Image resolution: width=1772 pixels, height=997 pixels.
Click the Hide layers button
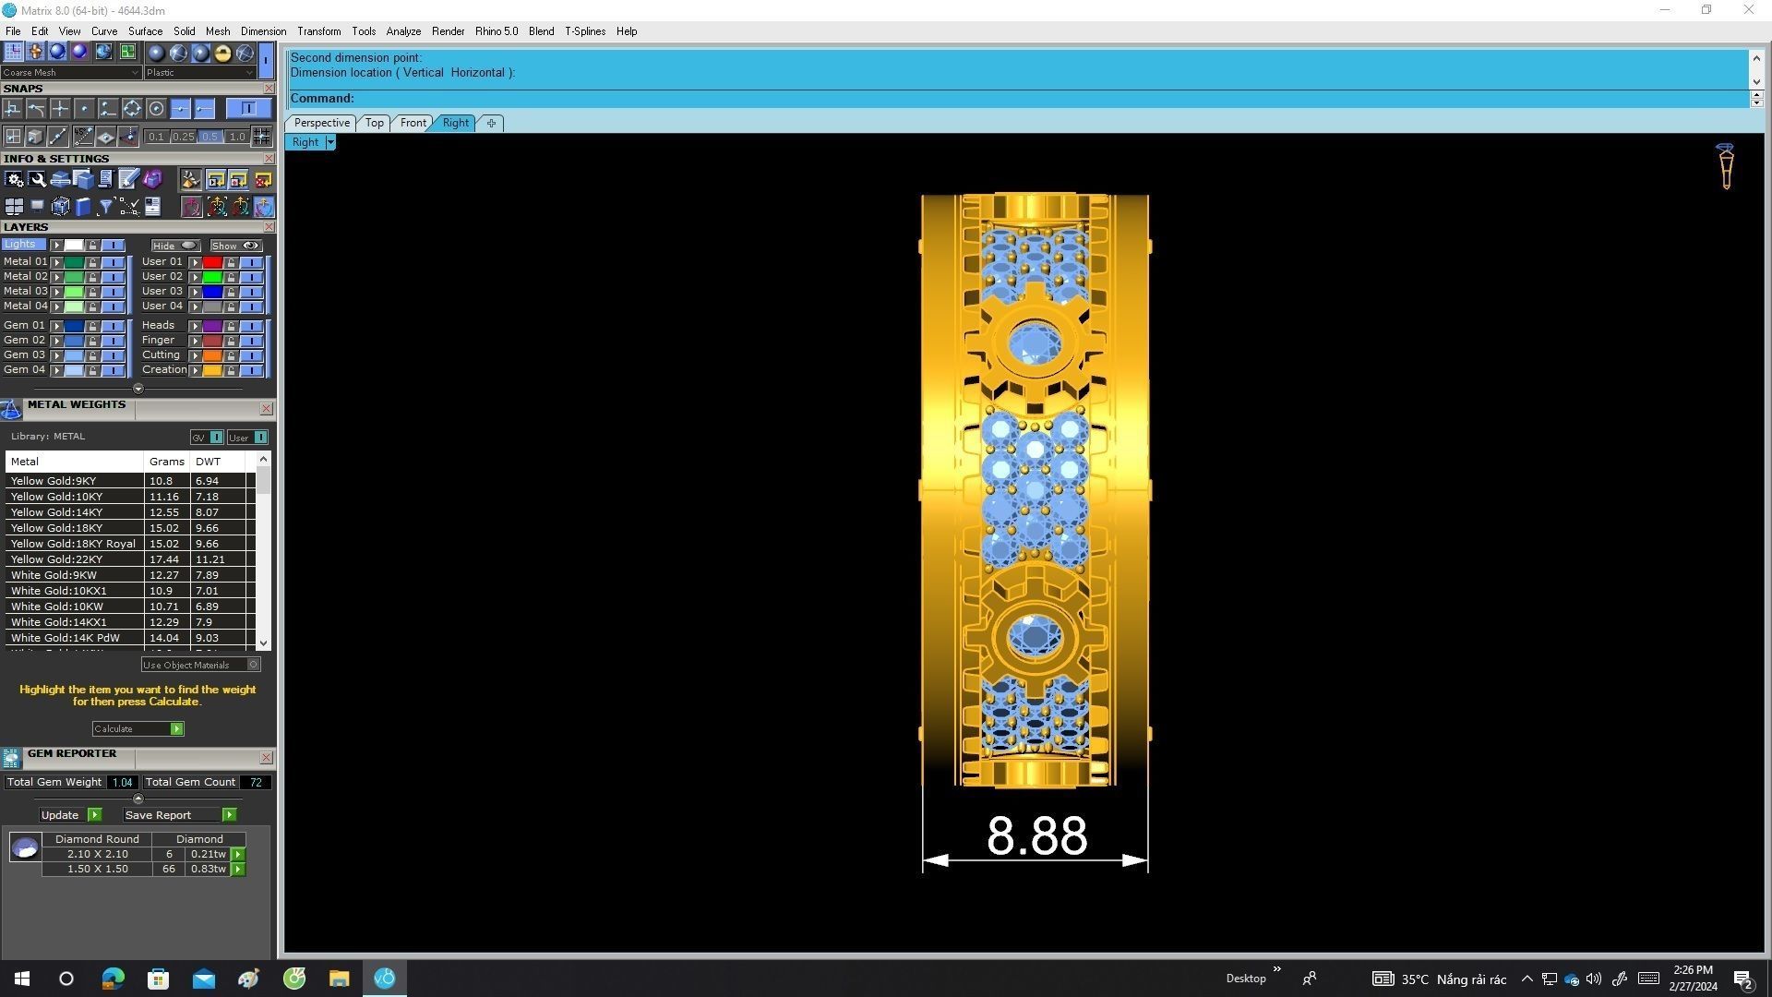coord(175,246)
